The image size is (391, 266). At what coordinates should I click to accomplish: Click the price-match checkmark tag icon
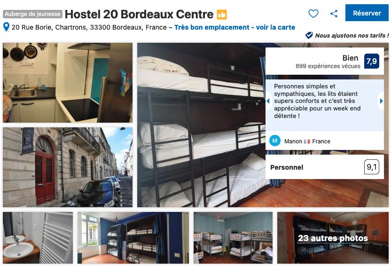click(309, 35)
